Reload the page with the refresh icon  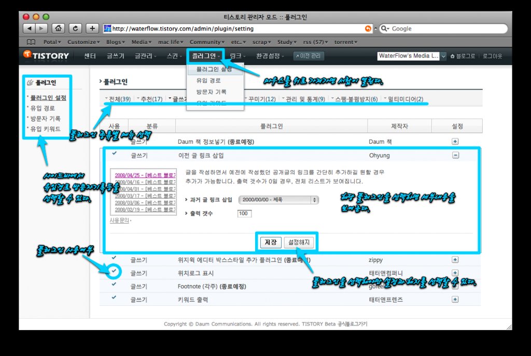(x=75, y=28)
